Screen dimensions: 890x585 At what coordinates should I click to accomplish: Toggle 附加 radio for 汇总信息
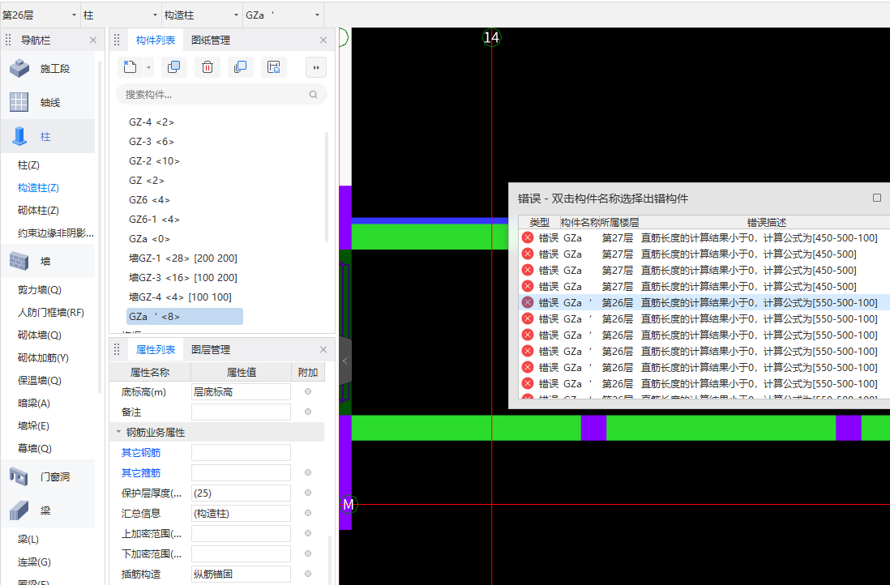308,513
